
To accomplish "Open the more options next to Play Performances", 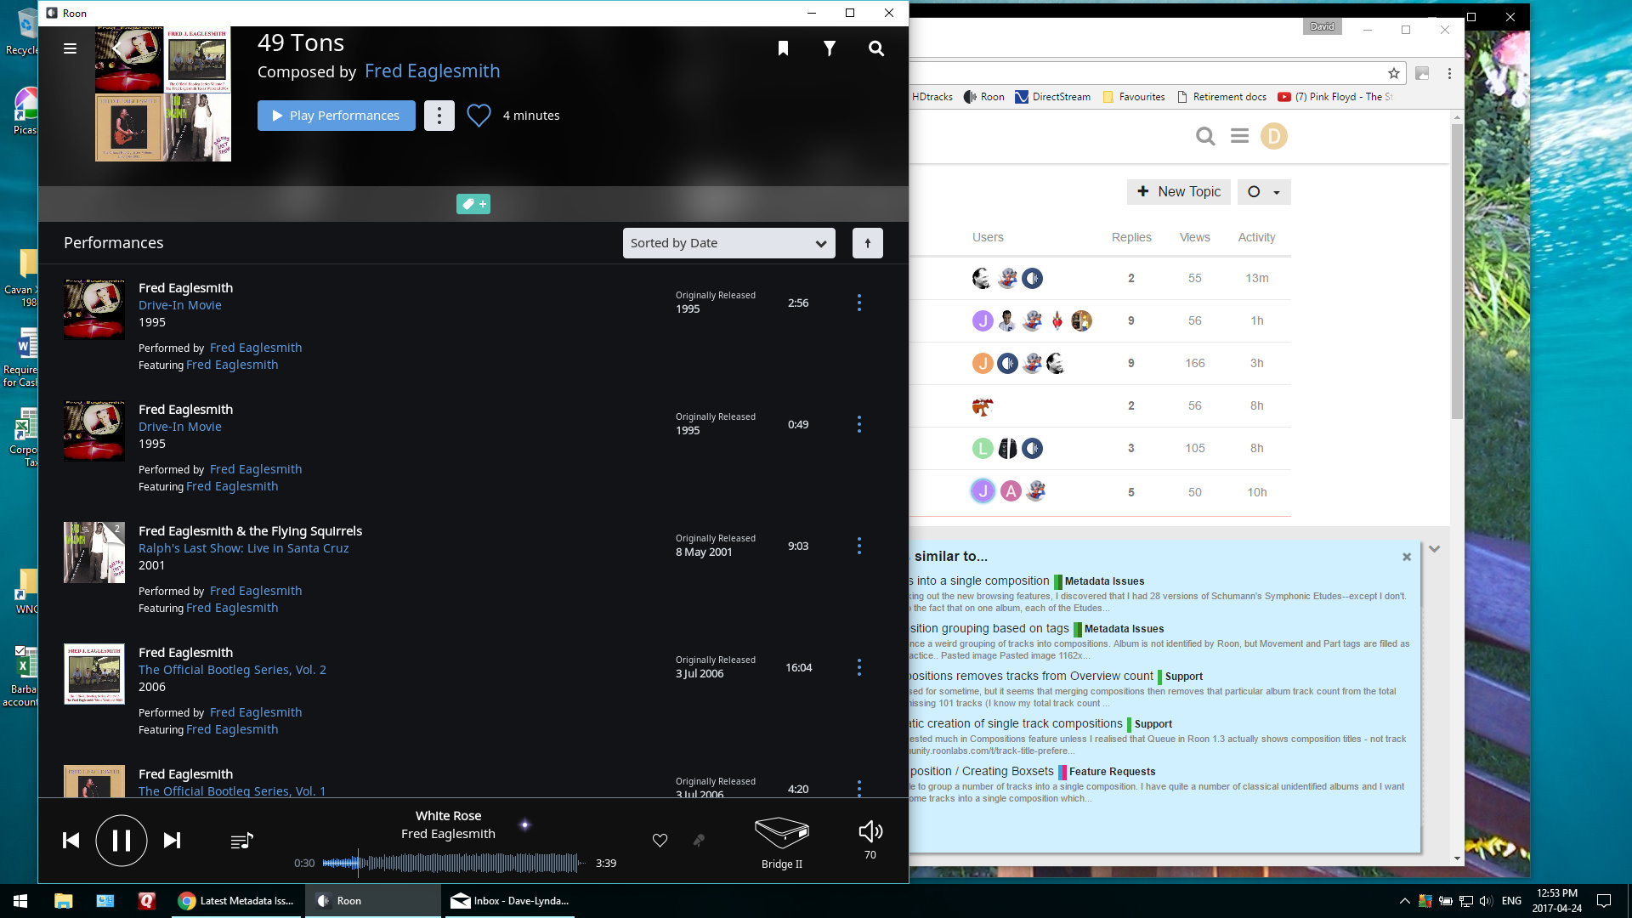I will tap(439, 116).
